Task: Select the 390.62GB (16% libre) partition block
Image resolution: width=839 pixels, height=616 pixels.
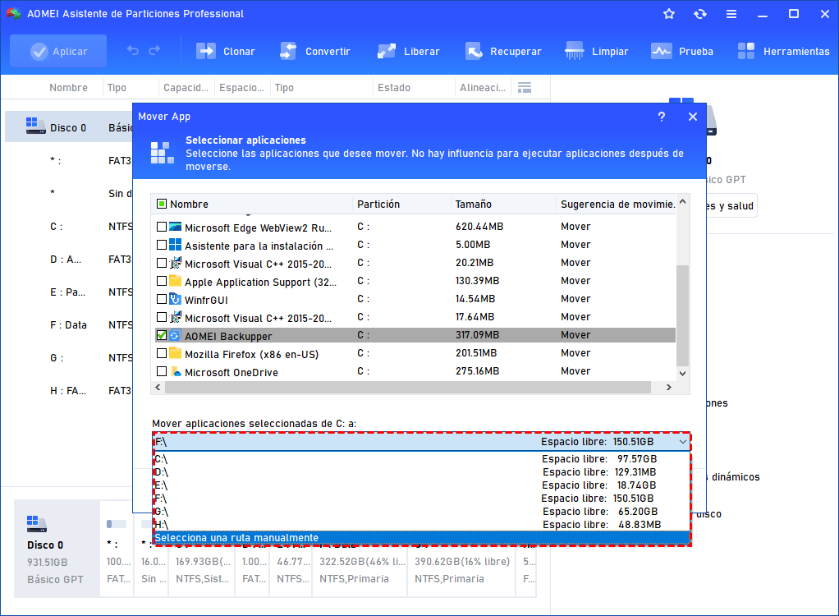Action: point(461,570)
